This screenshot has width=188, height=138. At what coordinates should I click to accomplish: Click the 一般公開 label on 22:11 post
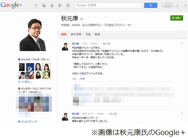pyautogui.click(x=112, y=114)
